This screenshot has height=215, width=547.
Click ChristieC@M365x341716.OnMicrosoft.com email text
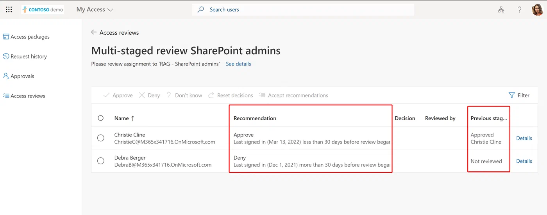tap(164, 142)
